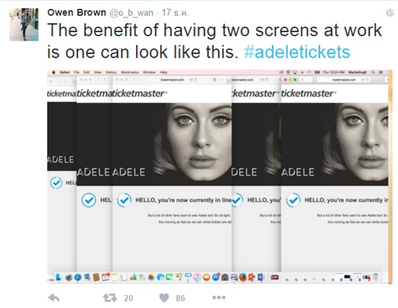The width and height of the screenshot is (398, 308).
Task: Visit the @o_b_wan handle link
Action: pos(131,13)
